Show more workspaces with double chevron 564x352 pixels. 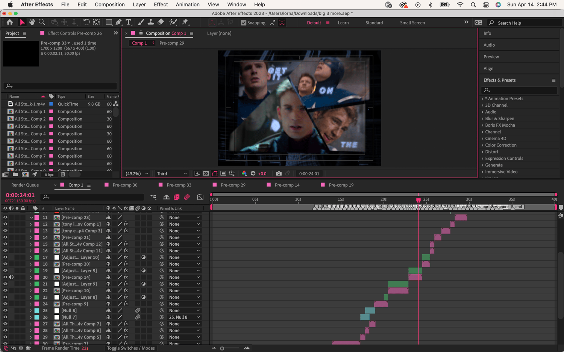(466, 22)
